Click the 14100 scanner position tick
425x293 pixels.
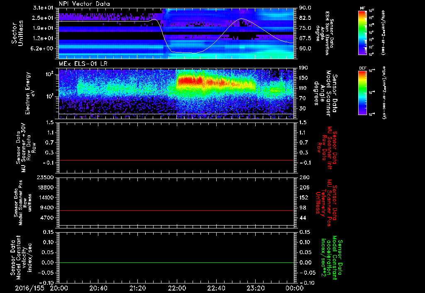pos(46,197)
